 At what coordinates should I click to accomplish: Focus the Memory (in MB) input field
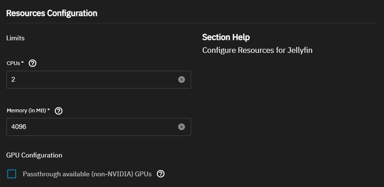[92, 127]
